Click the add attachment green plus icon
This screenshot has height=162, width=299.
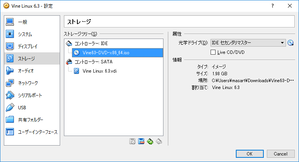pos(150,141)
